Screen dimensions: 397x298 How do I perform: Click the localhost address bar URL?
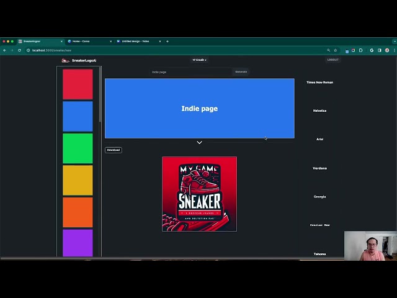(x=51, y=50)
